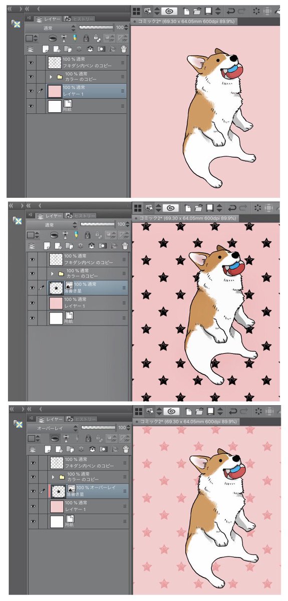Click pen editing icon on オーバーレイ 落書き星 row
The image size is (288, 601).
43,492
